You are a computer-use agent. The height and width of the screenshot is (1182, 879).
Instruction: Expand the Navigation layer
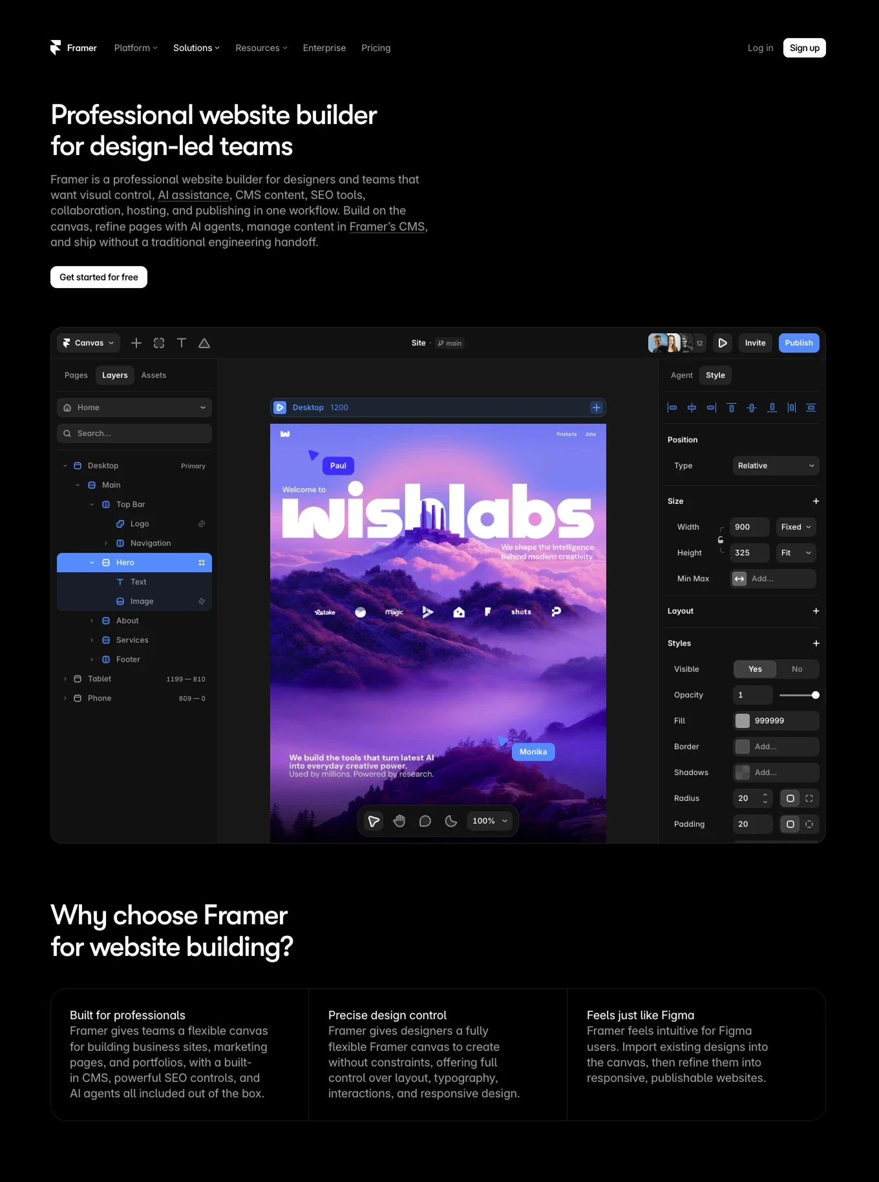[x=106, y=543]
